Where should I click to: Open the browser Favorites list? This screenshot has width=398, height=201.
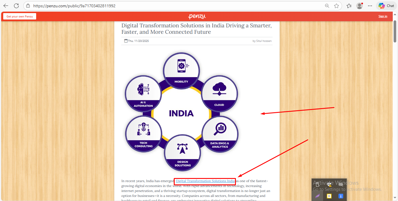pos(349,6)
